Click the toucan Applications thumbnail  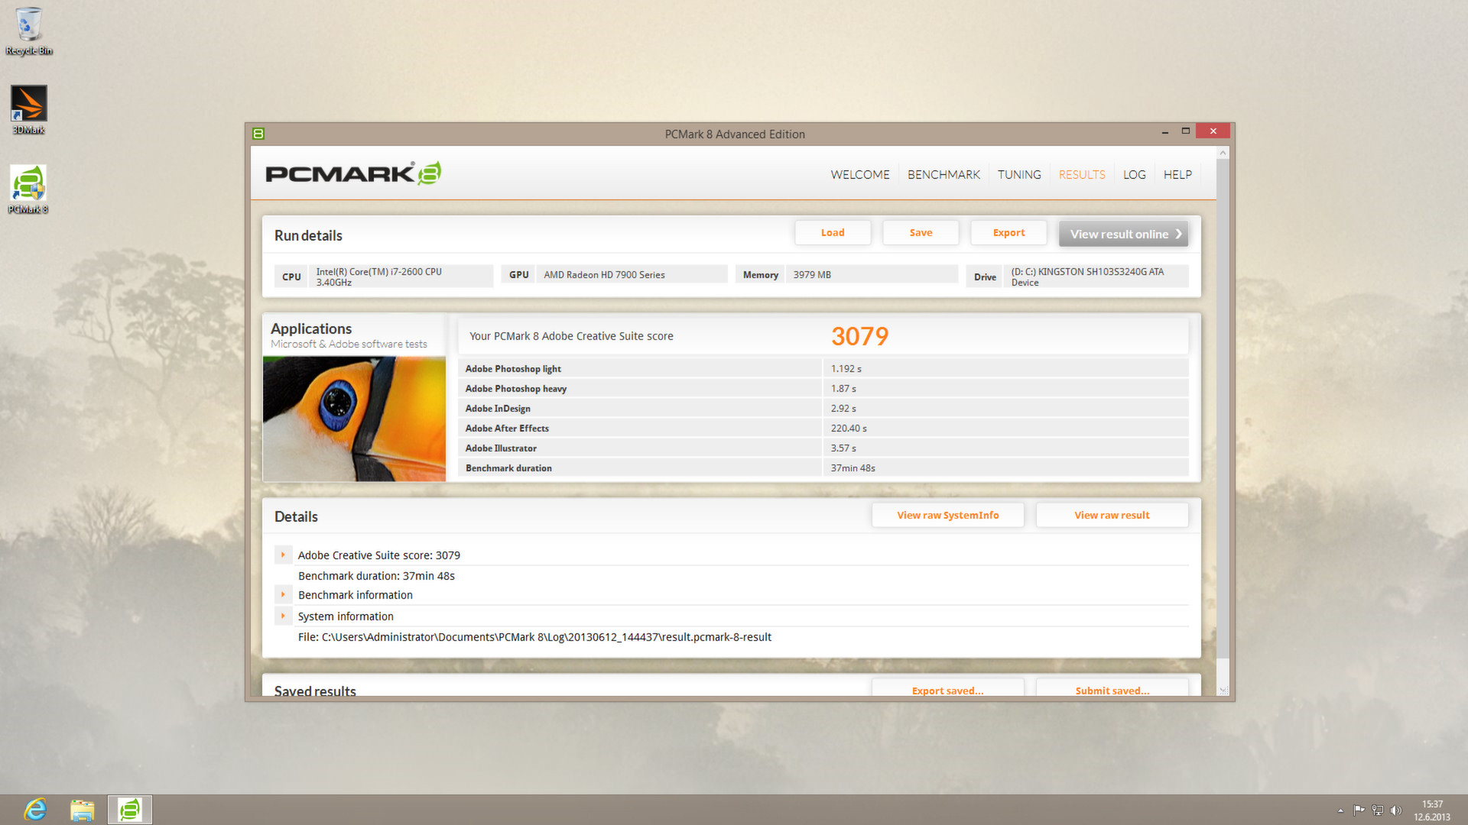tap(353, 416)
